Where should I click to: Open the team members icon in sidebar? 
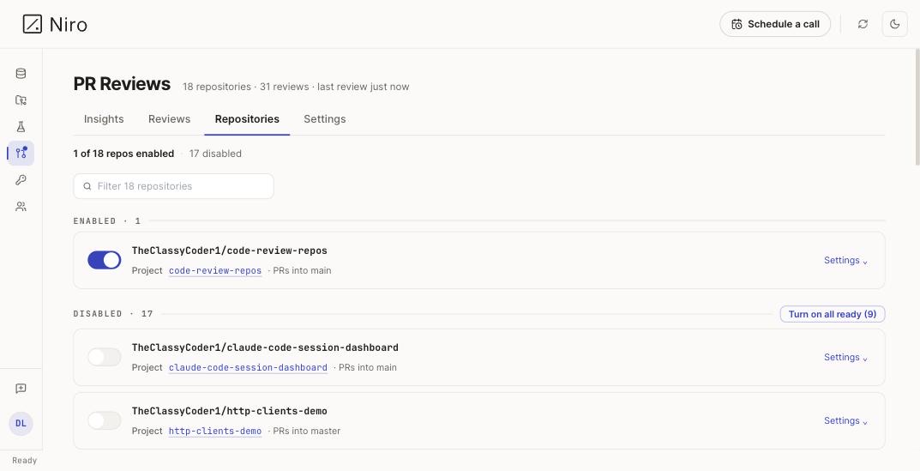tap(21, 207)
